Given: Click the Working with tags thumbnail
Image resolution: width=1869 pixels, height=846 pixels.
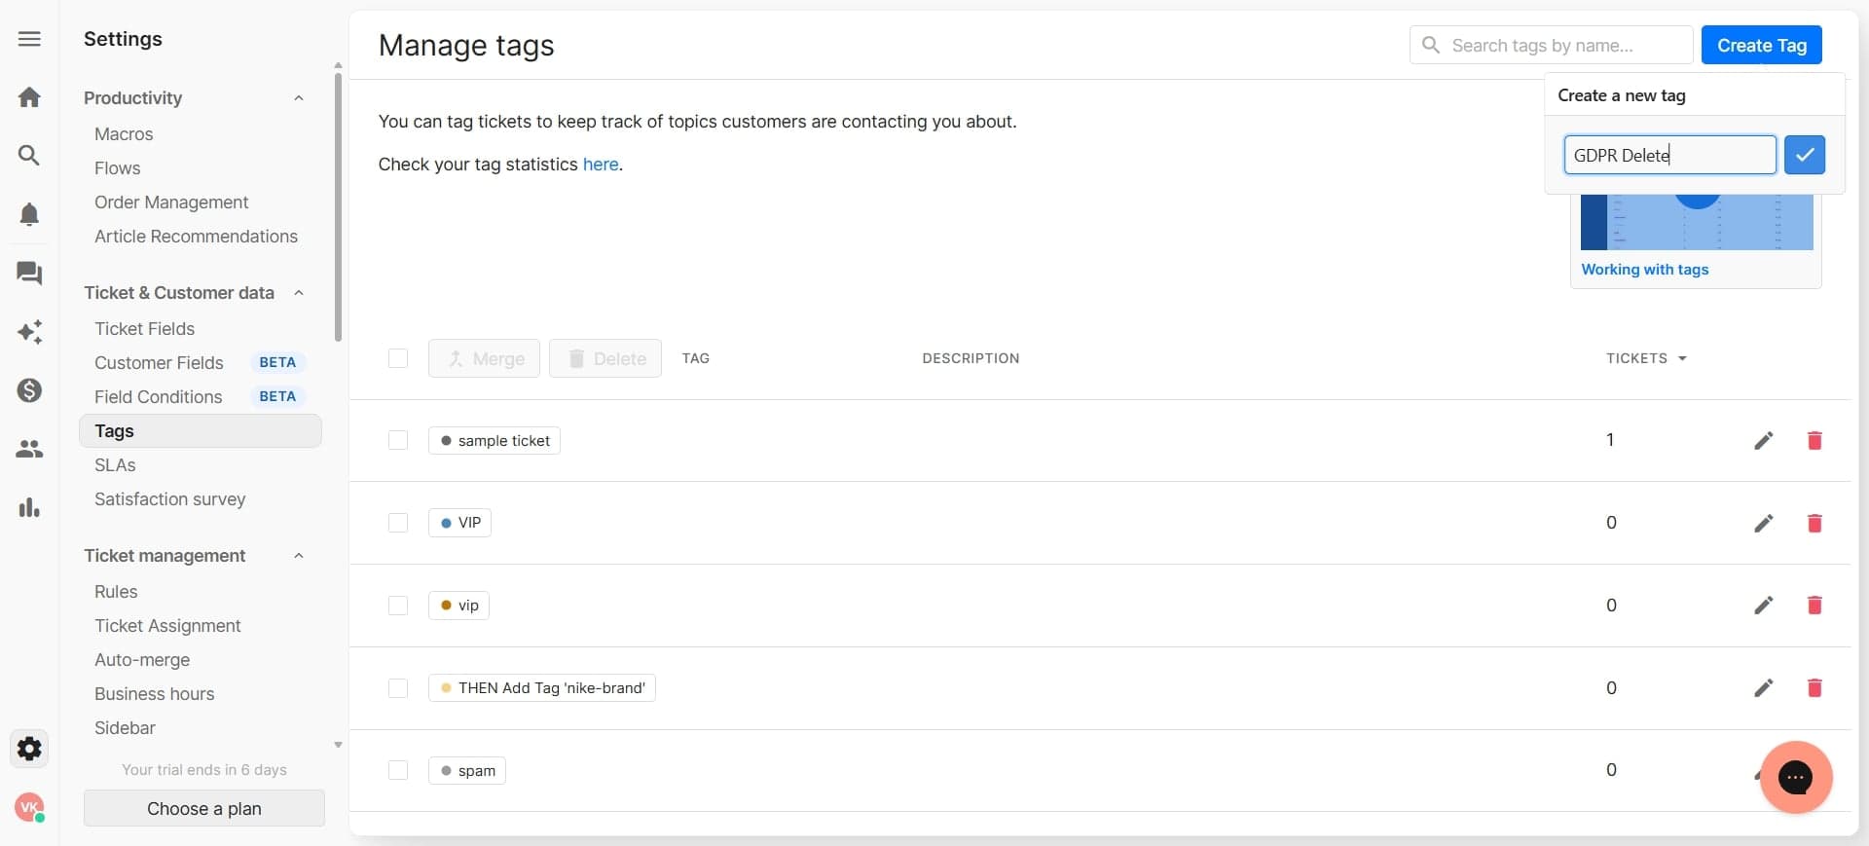Looking at the screenshot, I should pos(1697,222).
